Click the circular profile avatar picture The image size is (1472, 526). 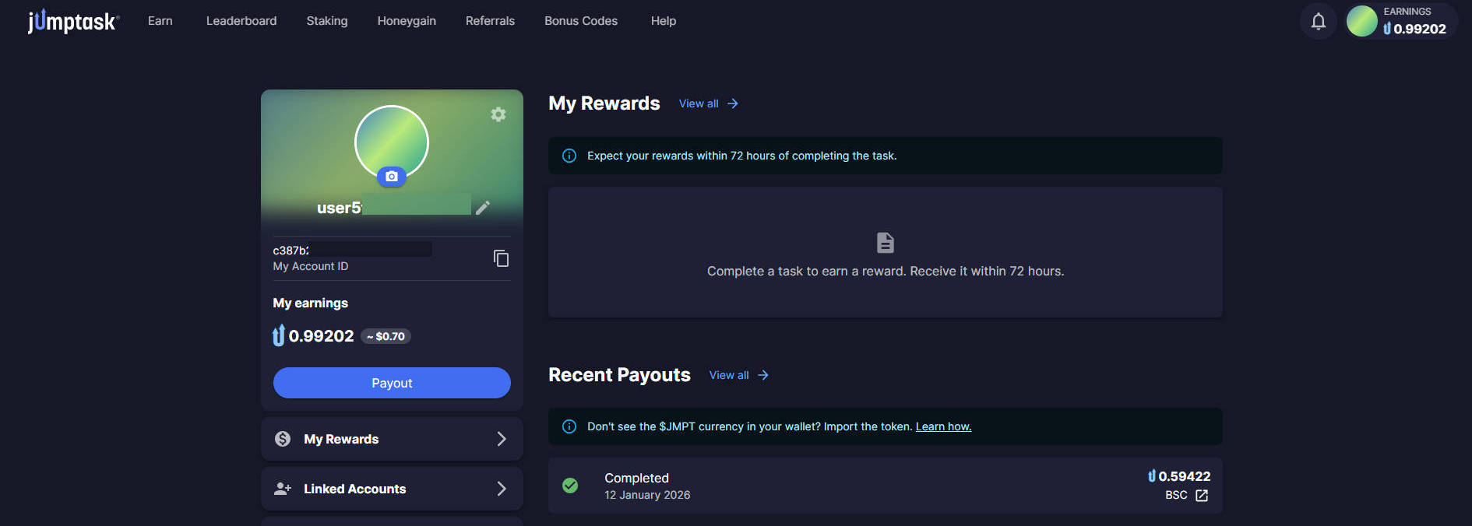coord(392,140)
